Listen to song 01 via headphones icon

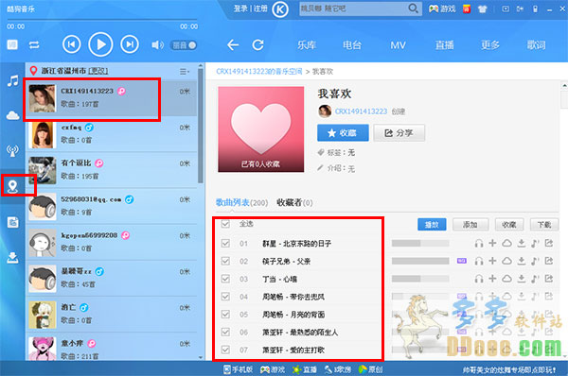(x=479, y=244)
